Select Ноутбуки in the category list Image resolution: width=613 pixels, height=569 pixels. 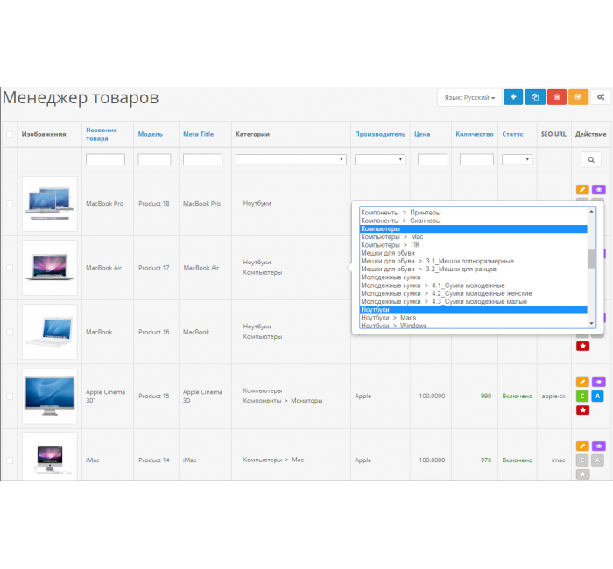(x=473, y=310)
